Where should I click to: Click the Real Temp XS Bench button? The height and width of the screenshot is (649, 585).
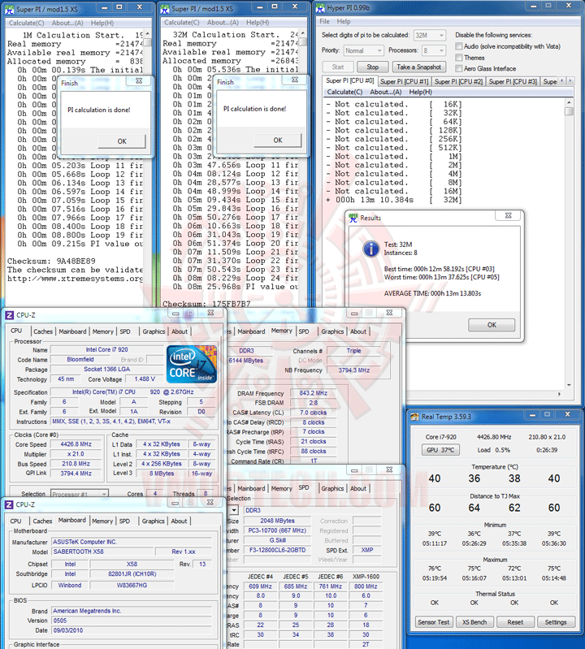click(474, 622)
